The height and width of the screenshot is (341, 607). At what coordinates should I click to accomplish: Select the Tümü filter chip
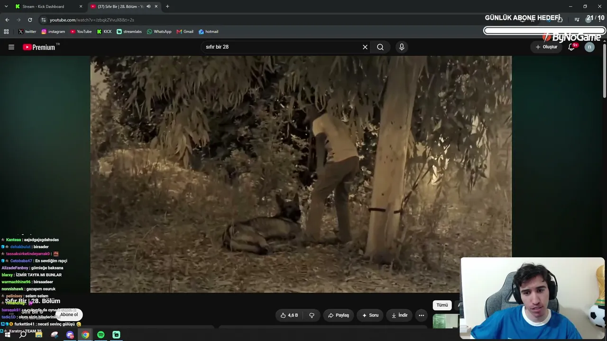tap(442, 305)
